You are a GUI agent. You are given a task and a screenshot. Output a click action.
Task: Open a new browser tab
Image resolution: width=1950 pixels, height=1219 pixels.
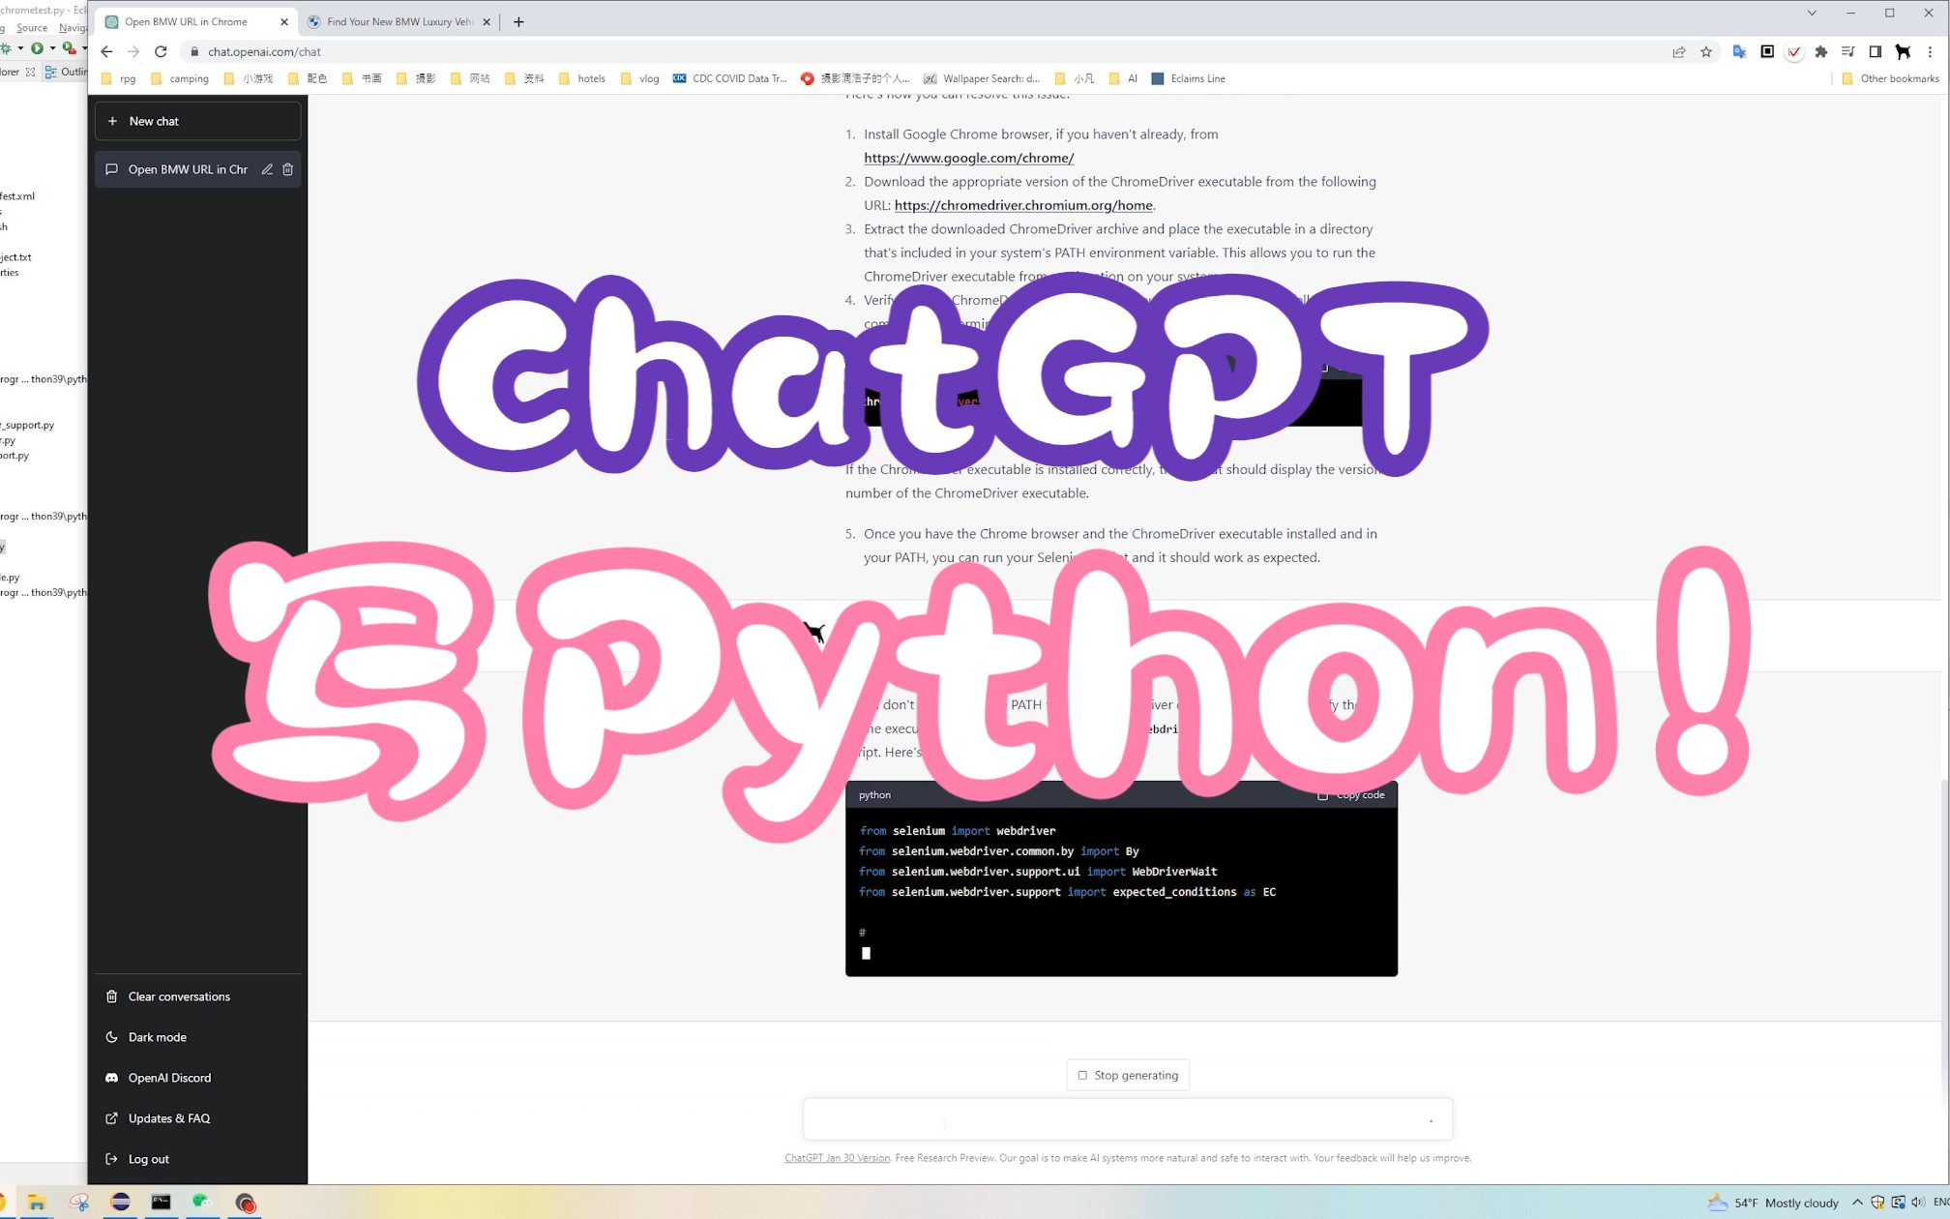[x=518, y=21]
